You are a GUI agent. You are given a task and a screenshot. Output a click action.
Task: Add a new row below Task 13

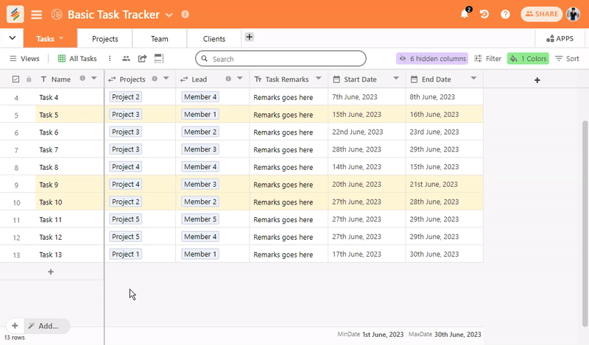pyautogui.click(x=51, y=271)
